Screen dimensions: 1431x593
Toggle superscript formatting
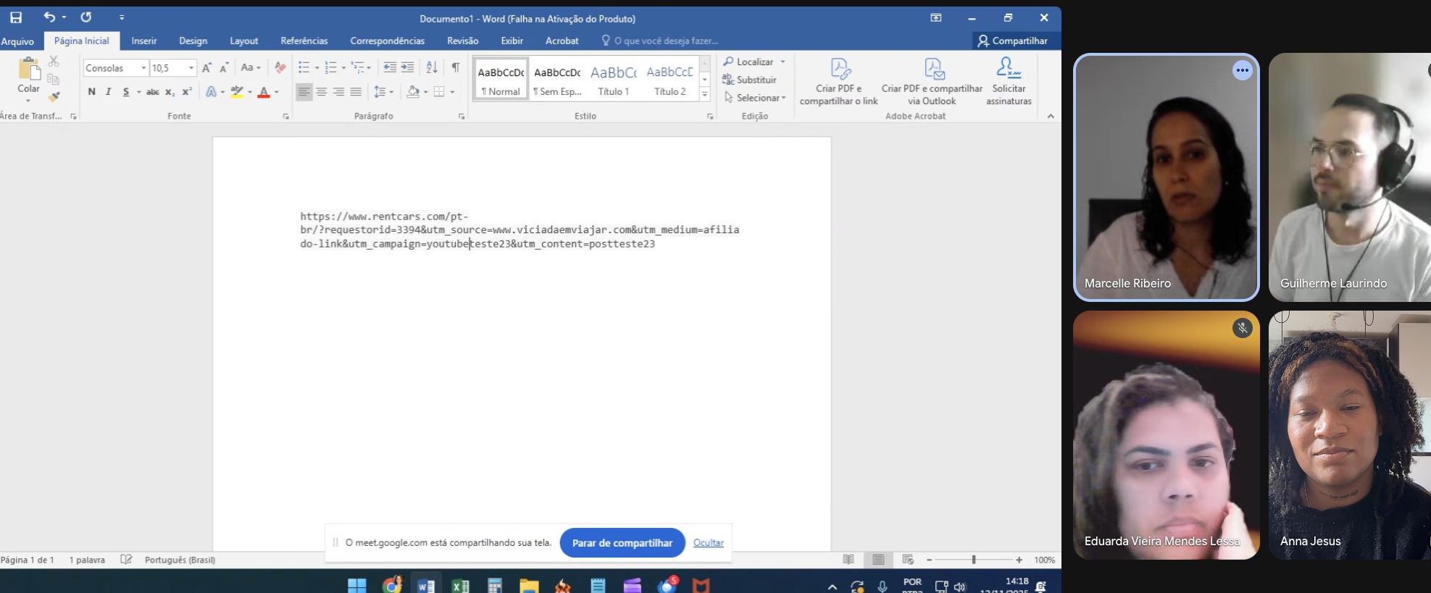(x=187, y=91)
